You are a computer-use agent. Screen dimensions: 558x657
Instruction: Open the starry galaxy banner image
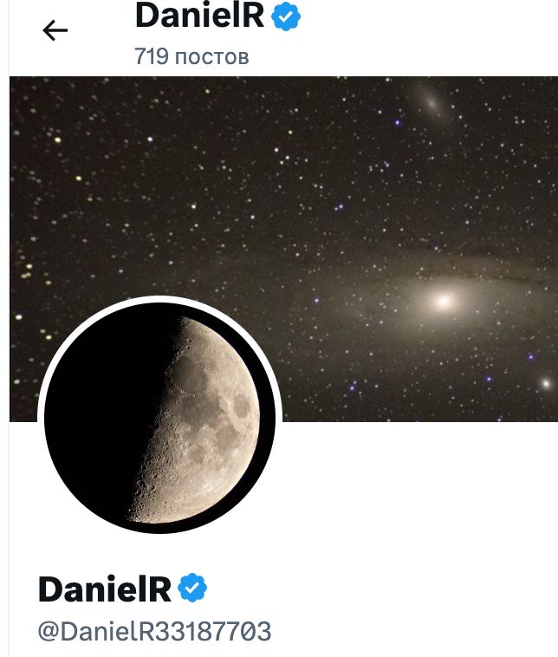(x=283, y=249)
